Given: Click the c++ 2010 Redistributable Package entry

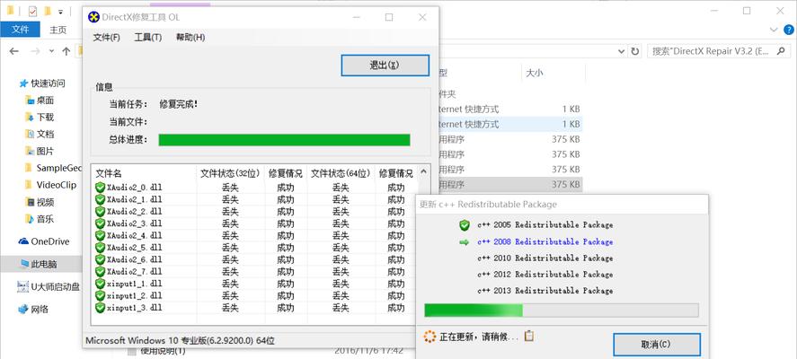Looking at the screenshot, I should click(x=545, y=258).
